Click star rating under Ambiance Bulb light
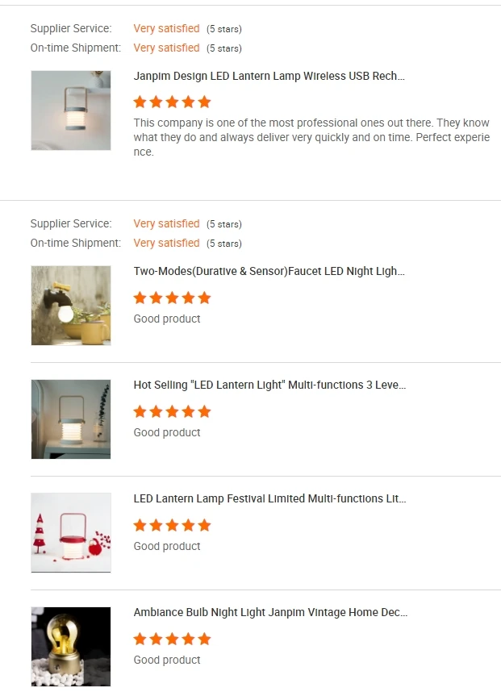 tap(172, 639)
